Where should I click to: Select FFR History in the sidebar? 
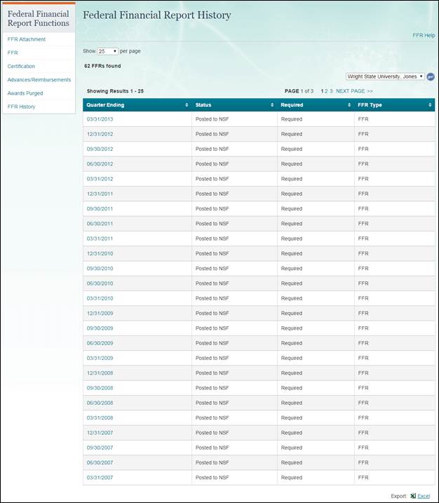(x=21, y=107)
